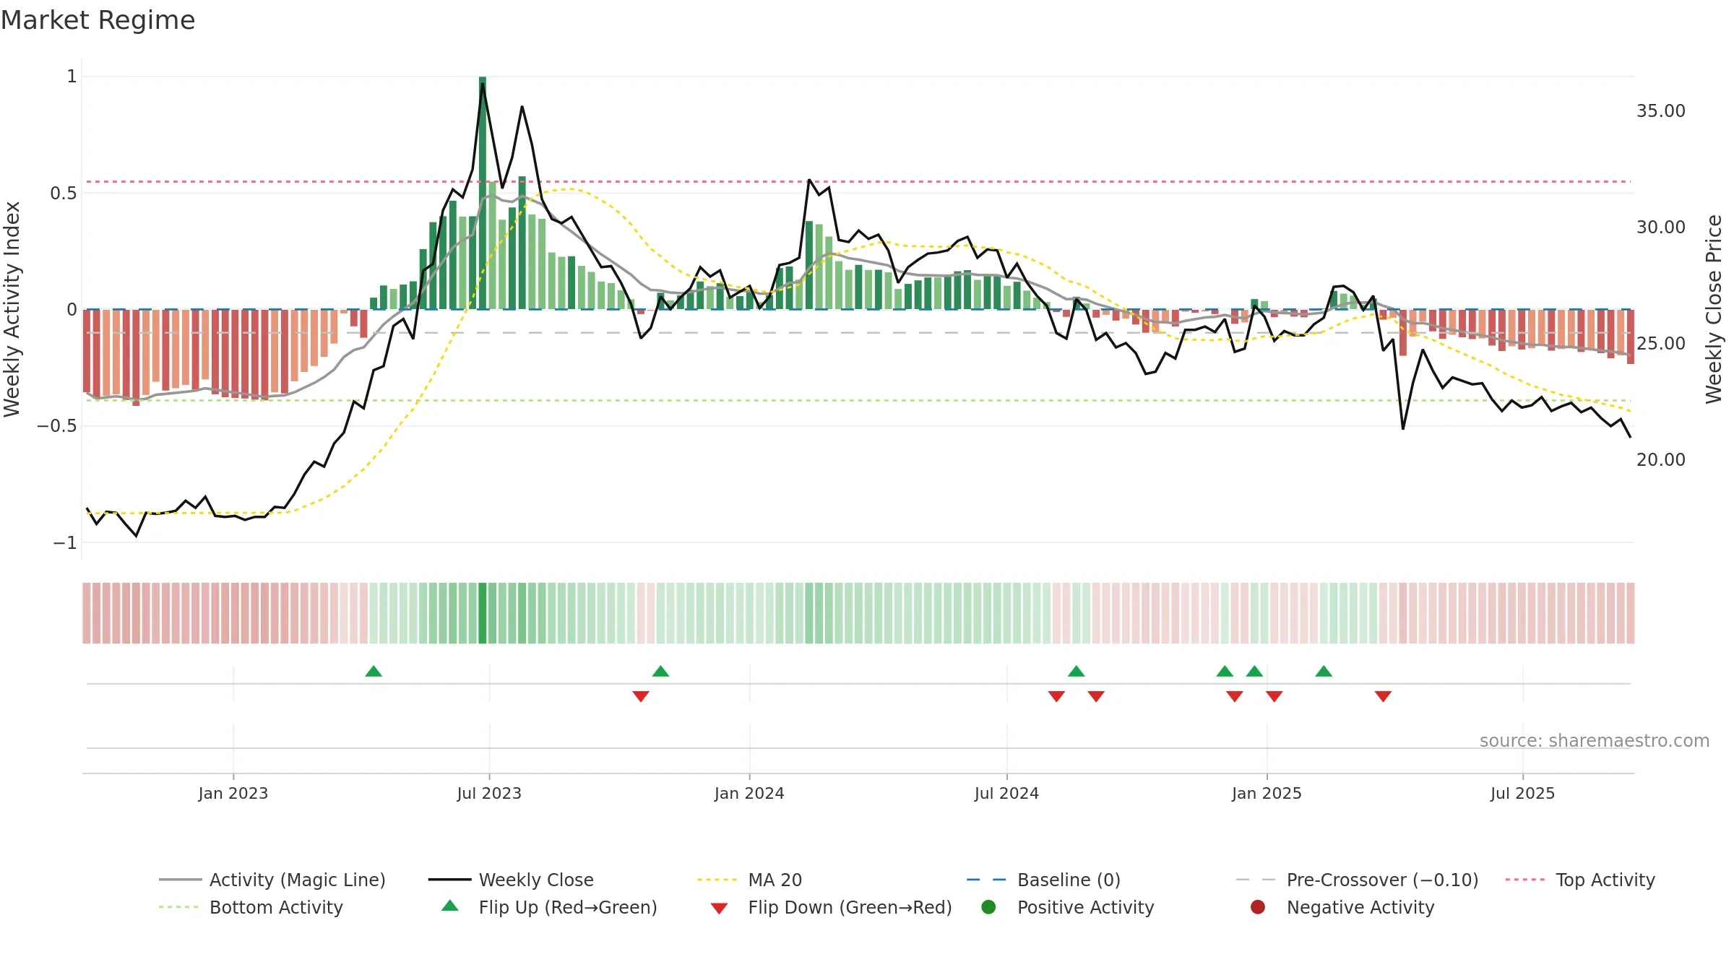Screen dimensions: 1734x975
Task: Toggle the Flip Down (Green→Red) legend entry
Action: click(x=831, y=907)
